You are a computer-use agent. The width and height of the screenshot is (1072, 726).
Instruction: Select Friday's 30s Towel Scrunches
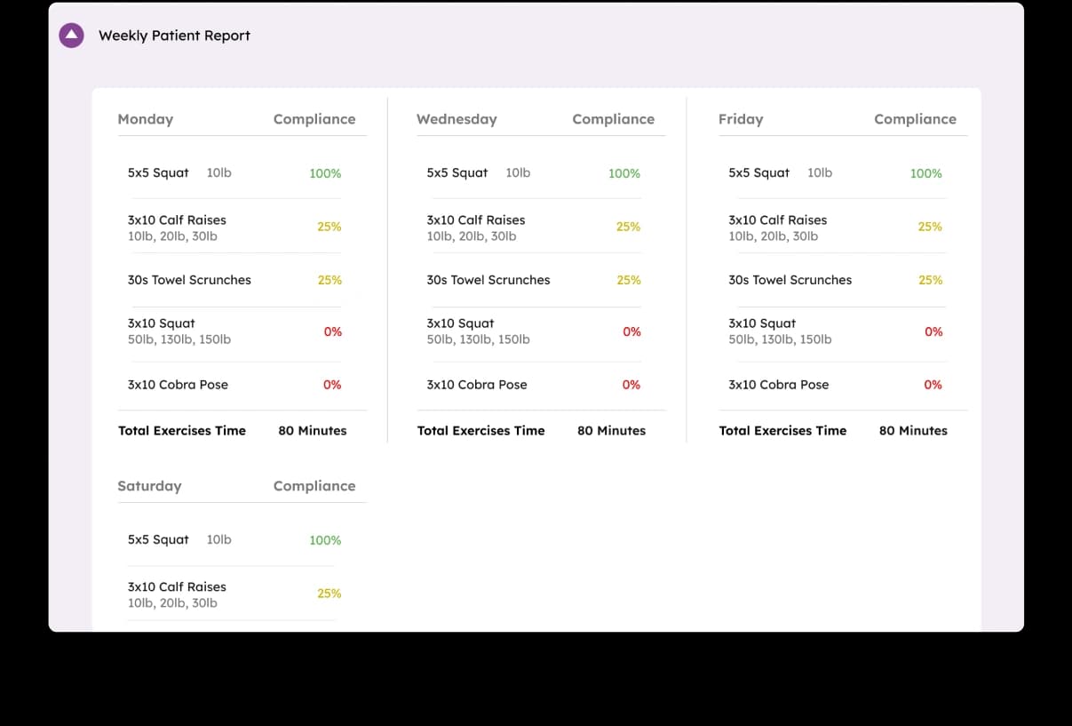(x=790, y=280)
